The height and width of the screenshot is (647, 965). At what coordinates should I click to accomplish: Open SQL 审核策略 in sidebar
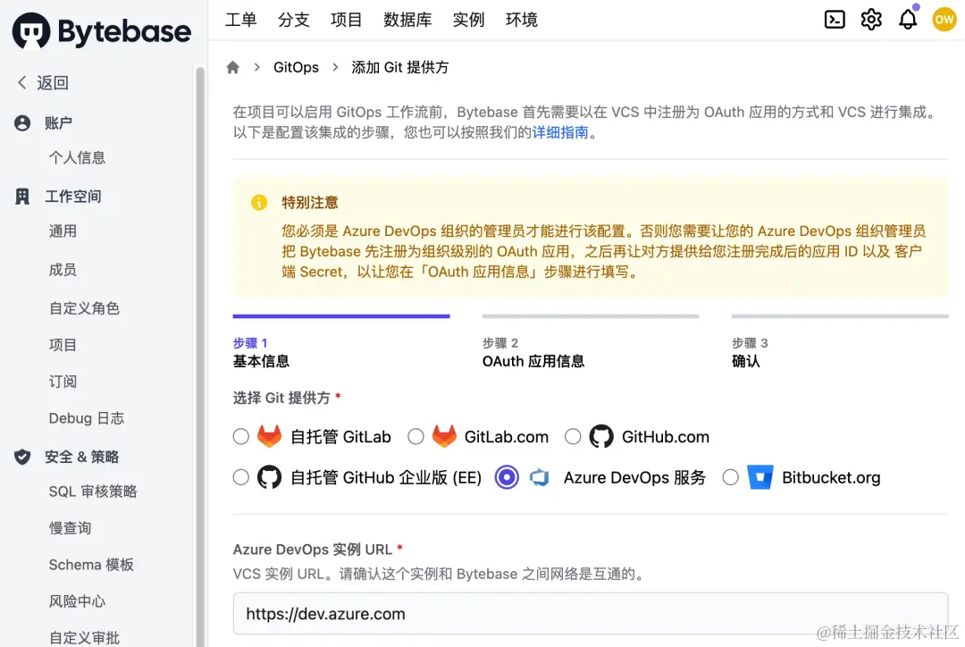point(93,492)
